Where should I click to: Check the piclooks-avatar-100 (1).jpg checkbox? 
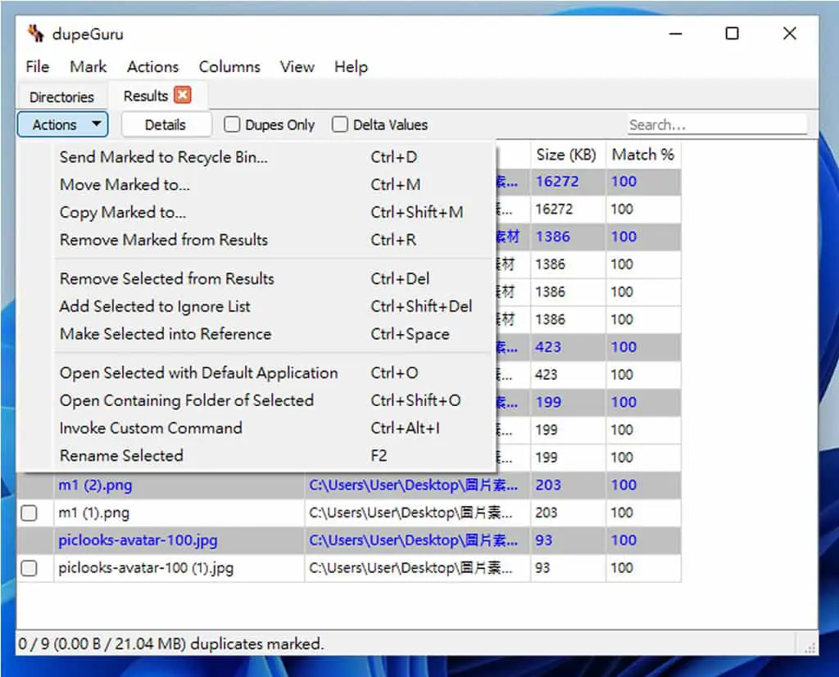(29, 568)
